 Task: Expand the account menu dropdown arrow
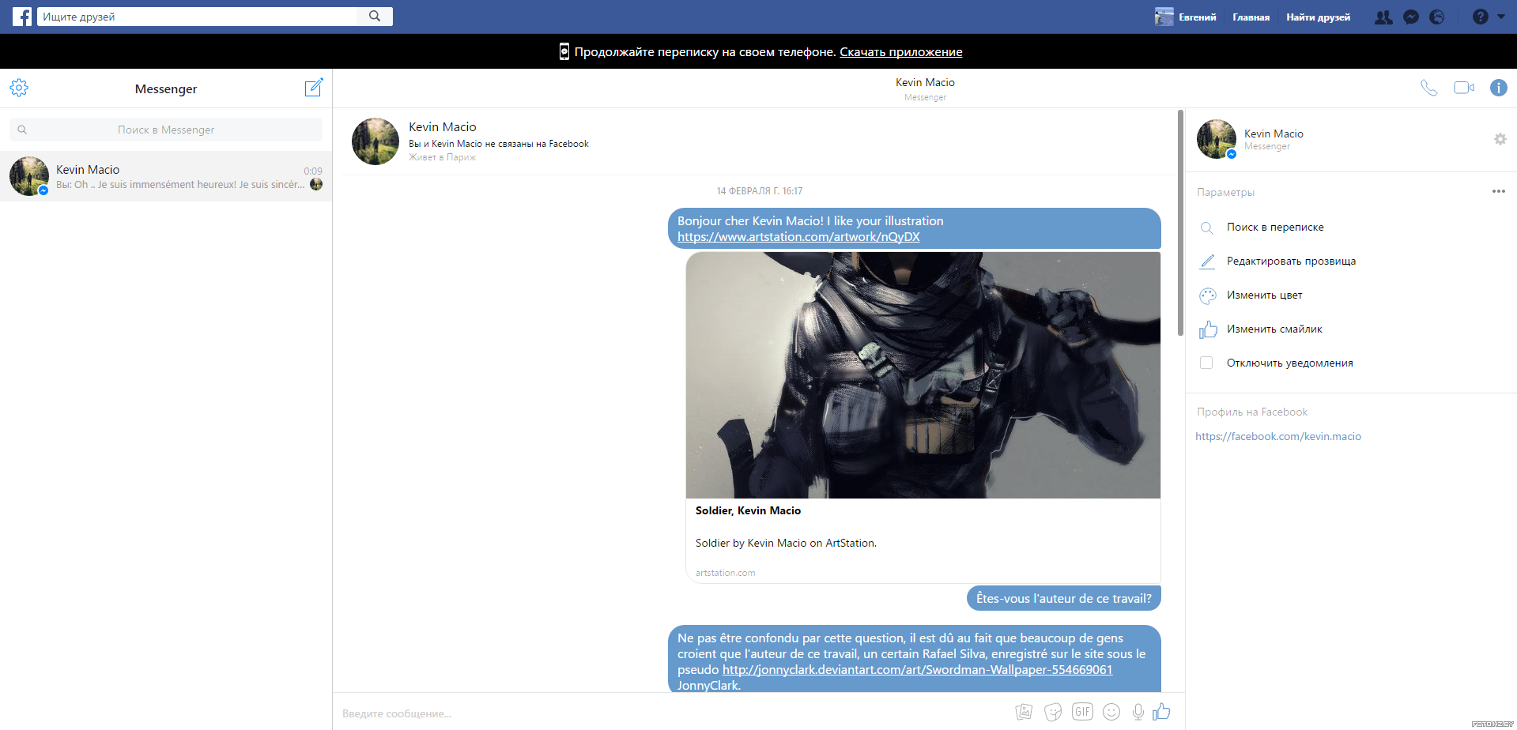point(1501,17)
